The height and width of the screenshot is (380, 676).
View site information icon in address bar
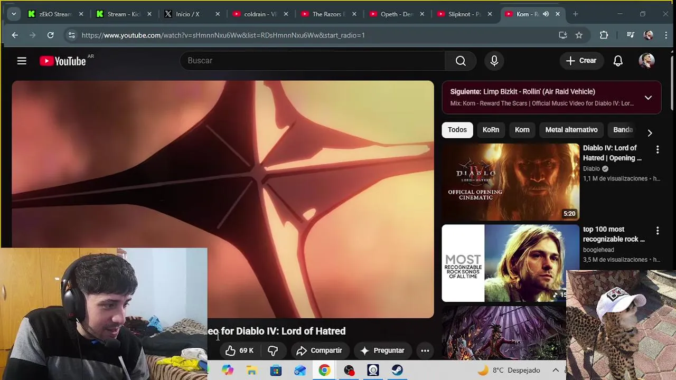tap(71, 35)
